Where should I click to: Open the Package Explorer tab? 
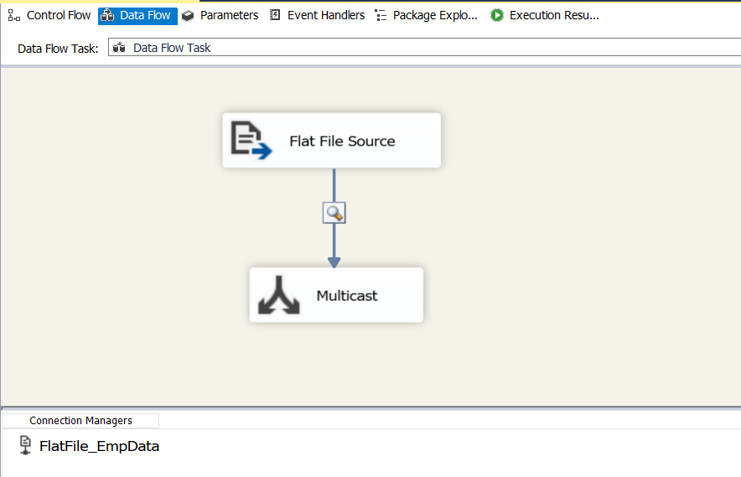click(x=427, y=16)
